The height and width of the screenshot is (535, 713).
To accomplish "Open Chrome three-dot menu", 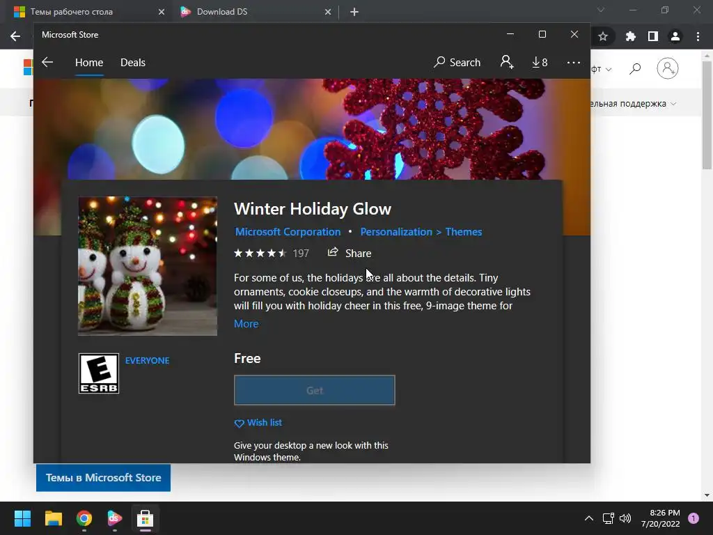I will (698, 36).
